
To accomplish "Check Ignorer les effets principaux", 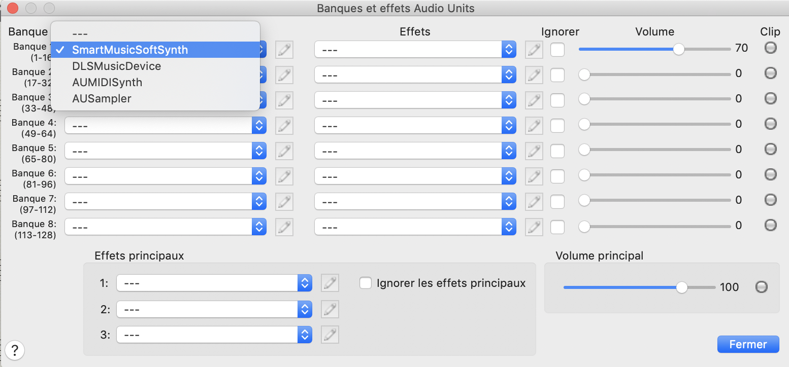I will 366,283.
